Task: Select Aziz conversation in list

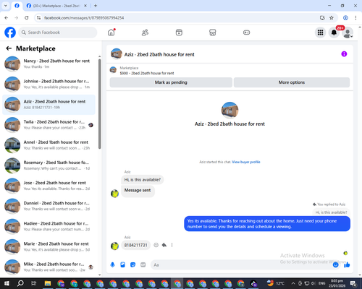Action: pos(49,105)
